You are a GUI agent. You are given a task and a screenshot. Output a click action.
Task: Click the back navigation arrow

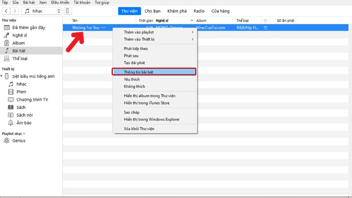(7, 11)
